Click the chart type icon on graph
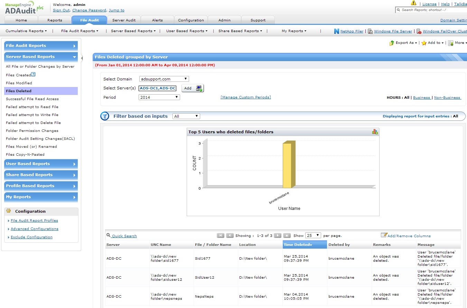The height and width of the screenshot is (308, 467). coord(375,132)
